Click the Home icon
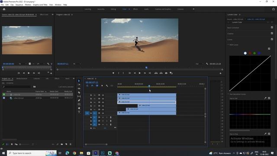This screenshot has width=277, height=156. click(x=4, y=9)
